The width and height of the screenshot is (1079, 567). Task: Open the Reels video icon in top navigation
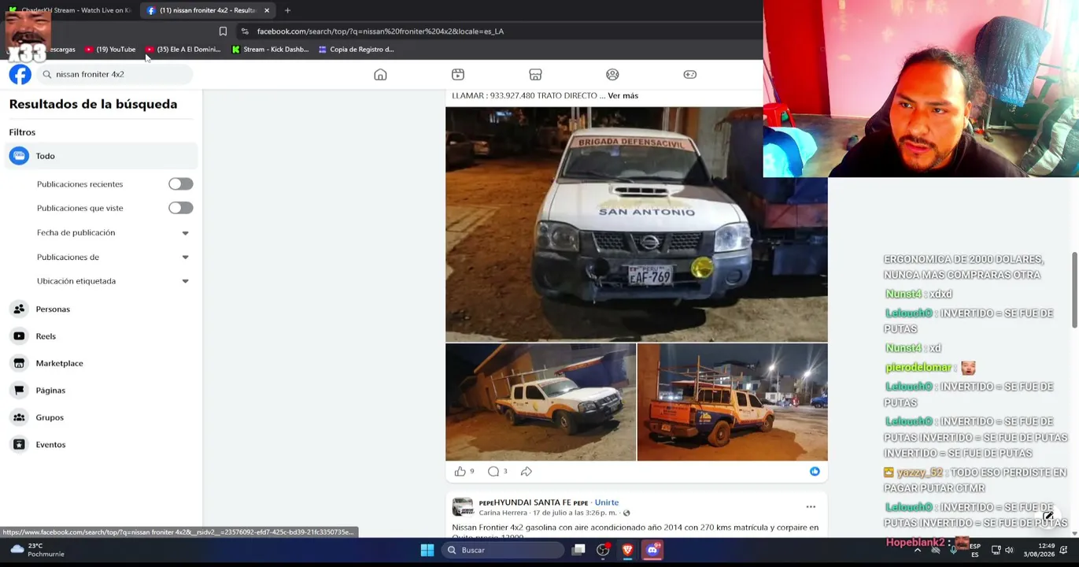[x=458, y=74]
